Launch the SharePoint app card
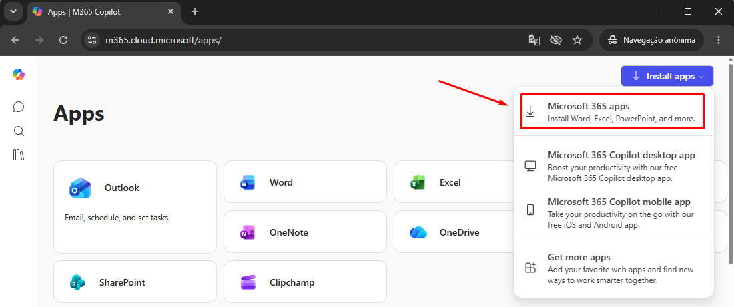 click(135, 282)
